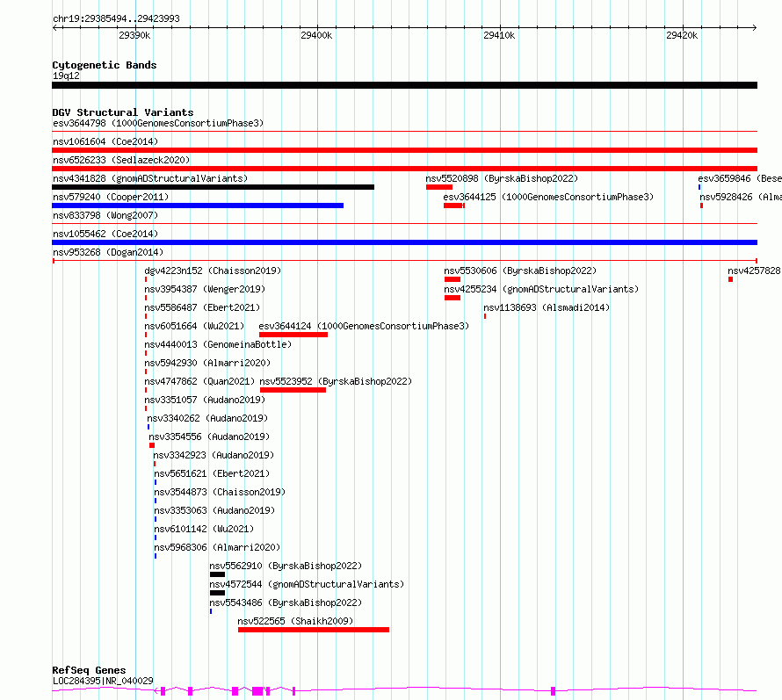Click the 29420k ruler tick label
782x700 pixels.
click(x=682, y=35)
